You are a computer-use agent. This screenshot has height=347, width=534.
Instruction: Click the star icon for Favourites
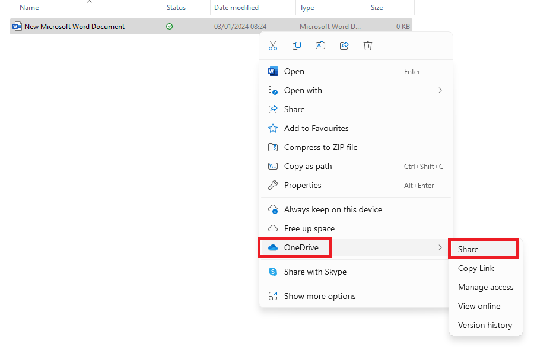[x=273, y=128]
